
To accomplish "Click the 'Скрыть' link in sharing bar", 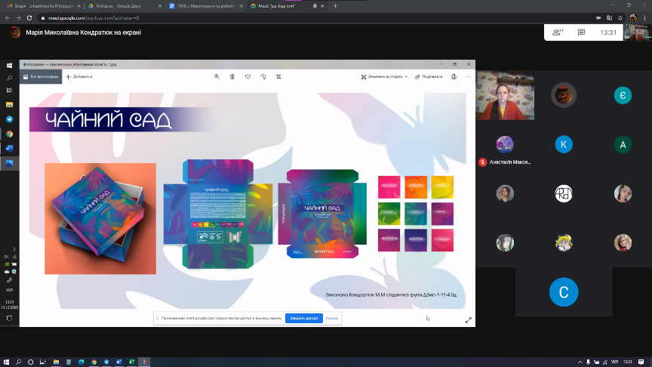I will point(332,319).
